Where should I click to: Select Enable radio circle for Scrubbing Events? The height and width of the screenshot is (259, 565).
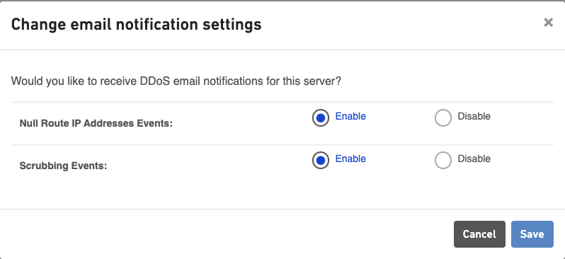tap(320, 161)
